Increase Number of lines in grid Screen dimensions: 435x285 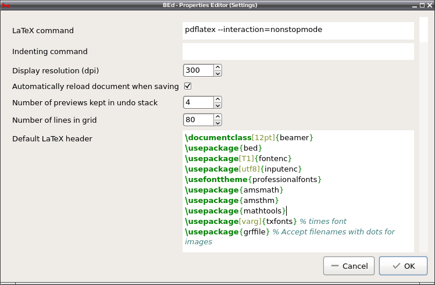click(217, 117)
